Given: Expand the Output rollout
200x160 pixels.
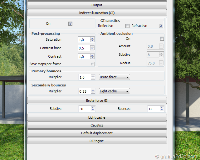Looking at the screenshot, I should (97, 5).
